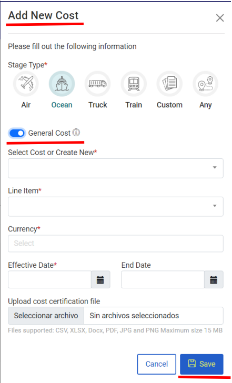Close the Add New Cost dialog
The image size is (232, 383).
pos(220,18)
